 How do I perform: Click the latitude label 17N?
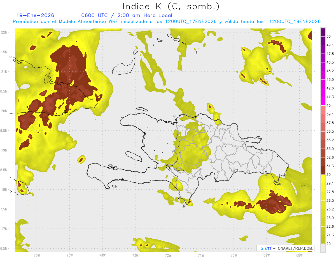(4, 229)
